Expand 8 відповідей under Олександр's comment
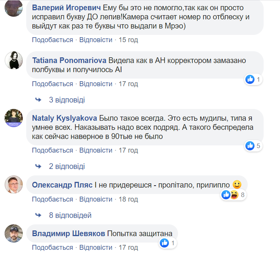The width and height of the screenshot is (280, 257). coord(70,215)
